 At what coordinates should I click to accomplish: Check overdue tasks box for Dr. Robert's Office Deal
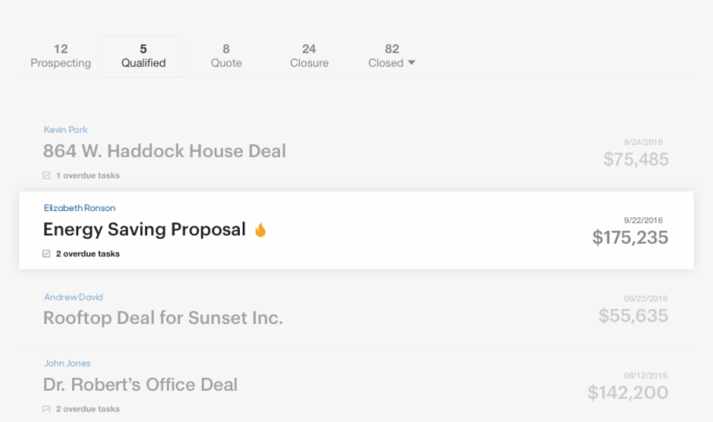tap(47, 408)
